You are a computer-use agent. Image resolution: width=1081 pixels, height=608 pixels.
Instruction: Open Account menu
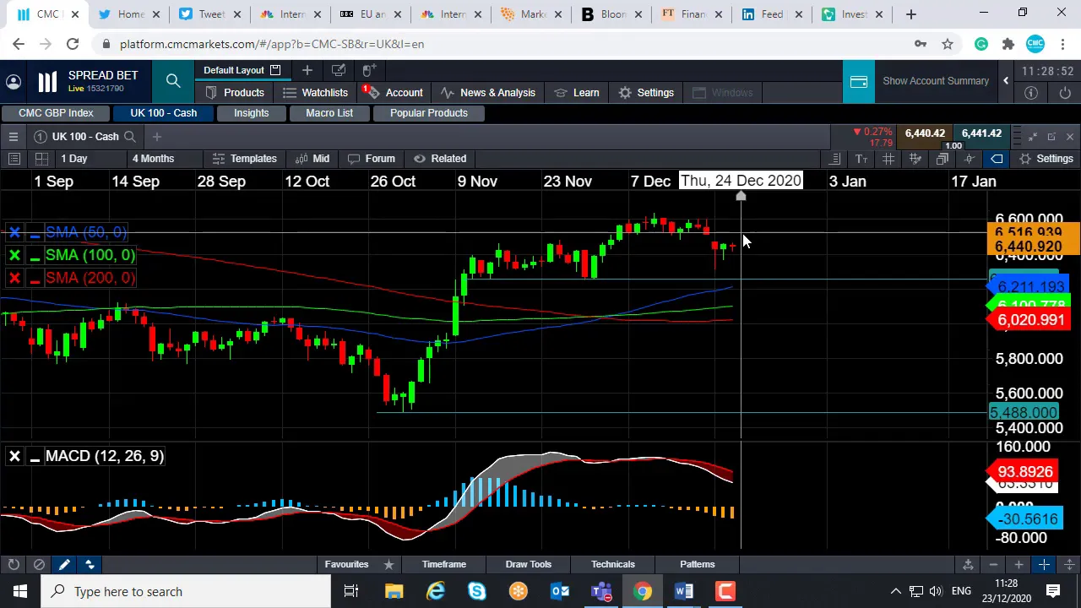tap(394, 93)
